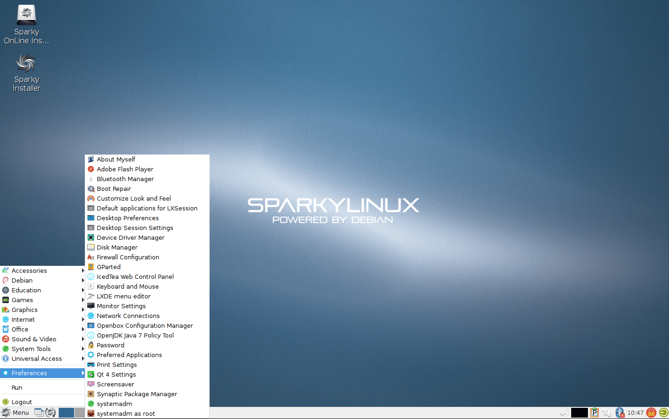
Task: Click the red lock screen icon
Action: [x=651, y=412]
